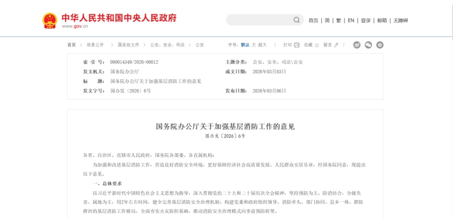Share via the WeChat icon
453x218 pixels.
369,45
